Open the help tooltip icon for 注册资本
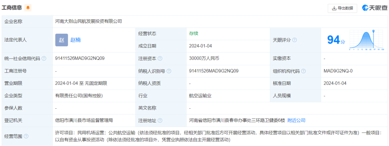 (160, 58)
